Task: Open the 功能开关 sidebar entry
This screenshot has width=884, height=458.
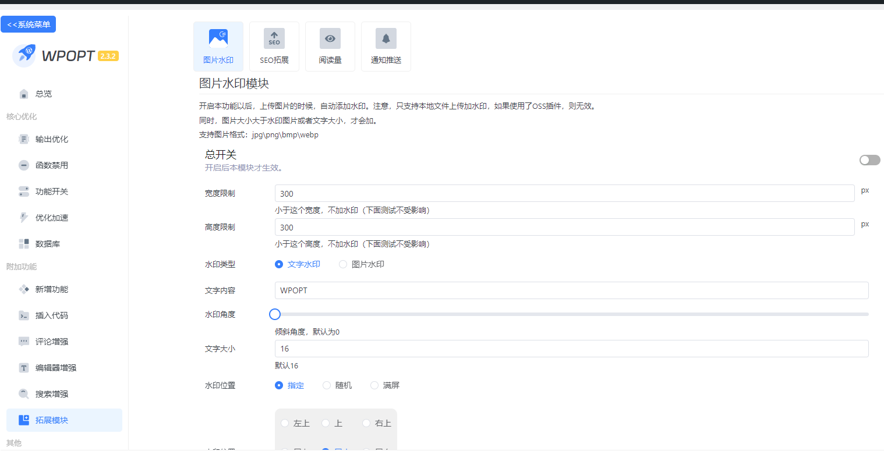Action: pos(51,191)
